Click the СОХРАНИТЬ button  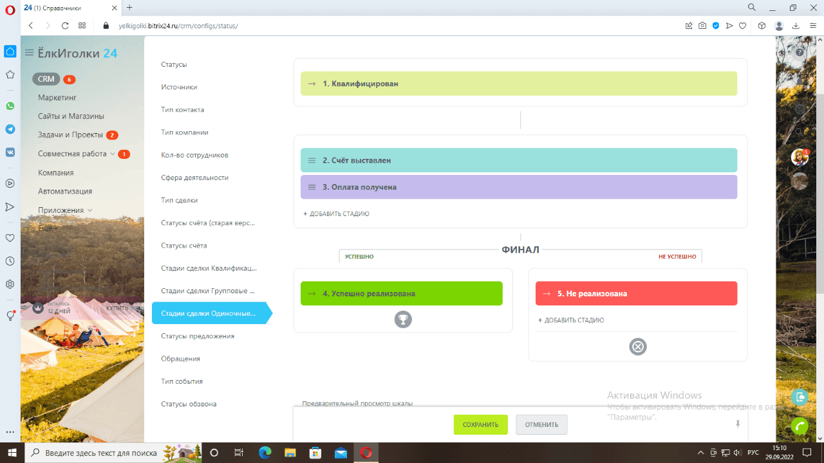tap(481, 425)
